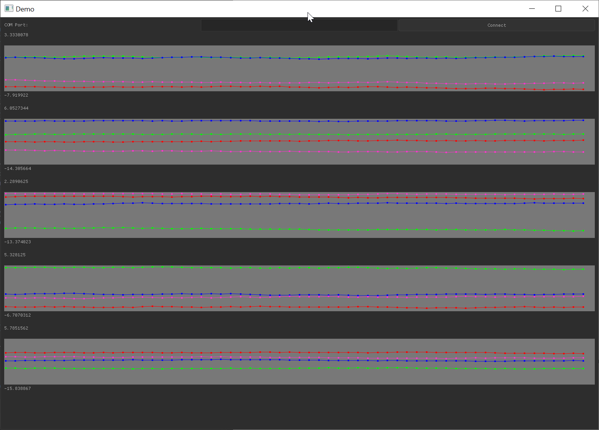Close the Demo window
Screen dimensions: 599x430
pyautogui.click(x=585, y=9)
